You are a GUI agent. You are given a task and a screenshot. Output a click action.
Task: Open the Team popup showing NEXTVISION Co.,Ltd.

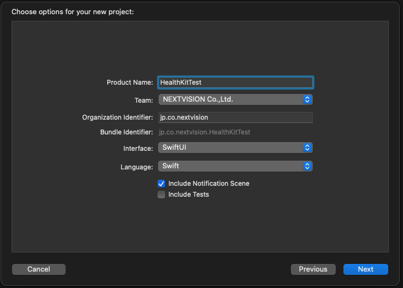(230, 99)
